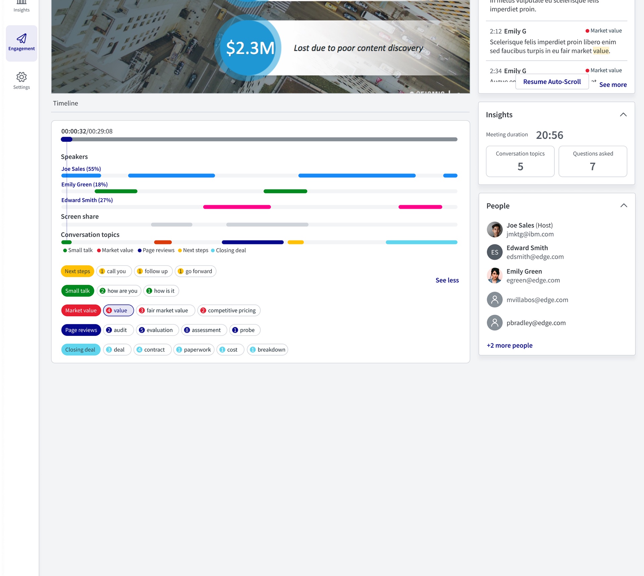Click See more in transcript
This screenshot has height=576, width=644.
(x=613, y=85)
